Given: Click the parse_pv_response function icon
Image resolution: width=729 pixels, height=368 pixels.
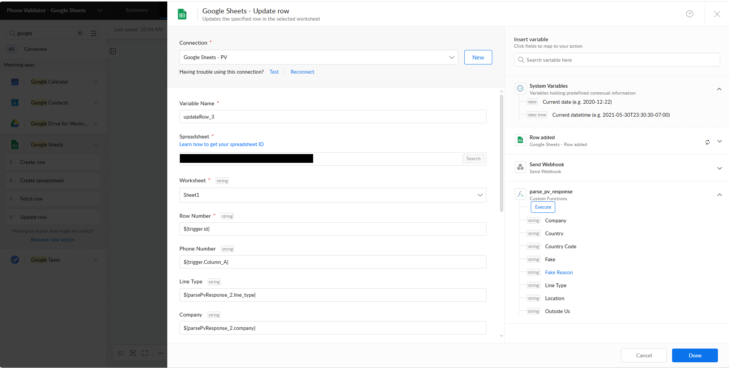Looking at the screenshot, I should pos(520,194).
